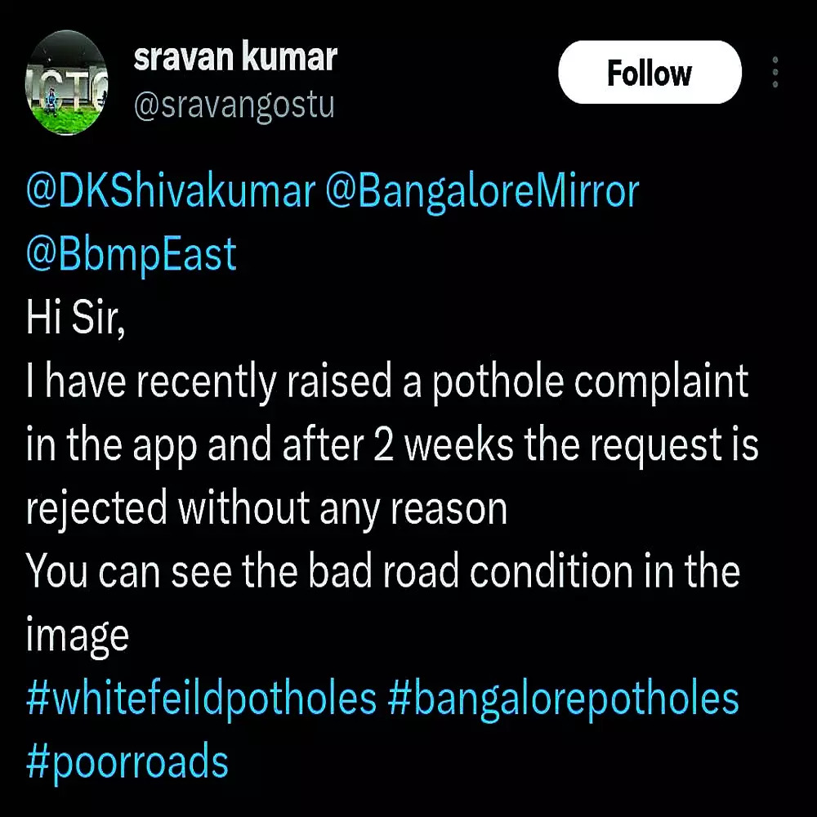817x817 pixels.
Task: Open the @sravangostu handle
Action: (234, 106)
